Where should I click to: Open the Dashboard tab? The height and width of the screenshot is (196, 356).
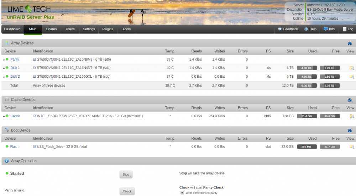pyautogui.click(x=12, y=29)
